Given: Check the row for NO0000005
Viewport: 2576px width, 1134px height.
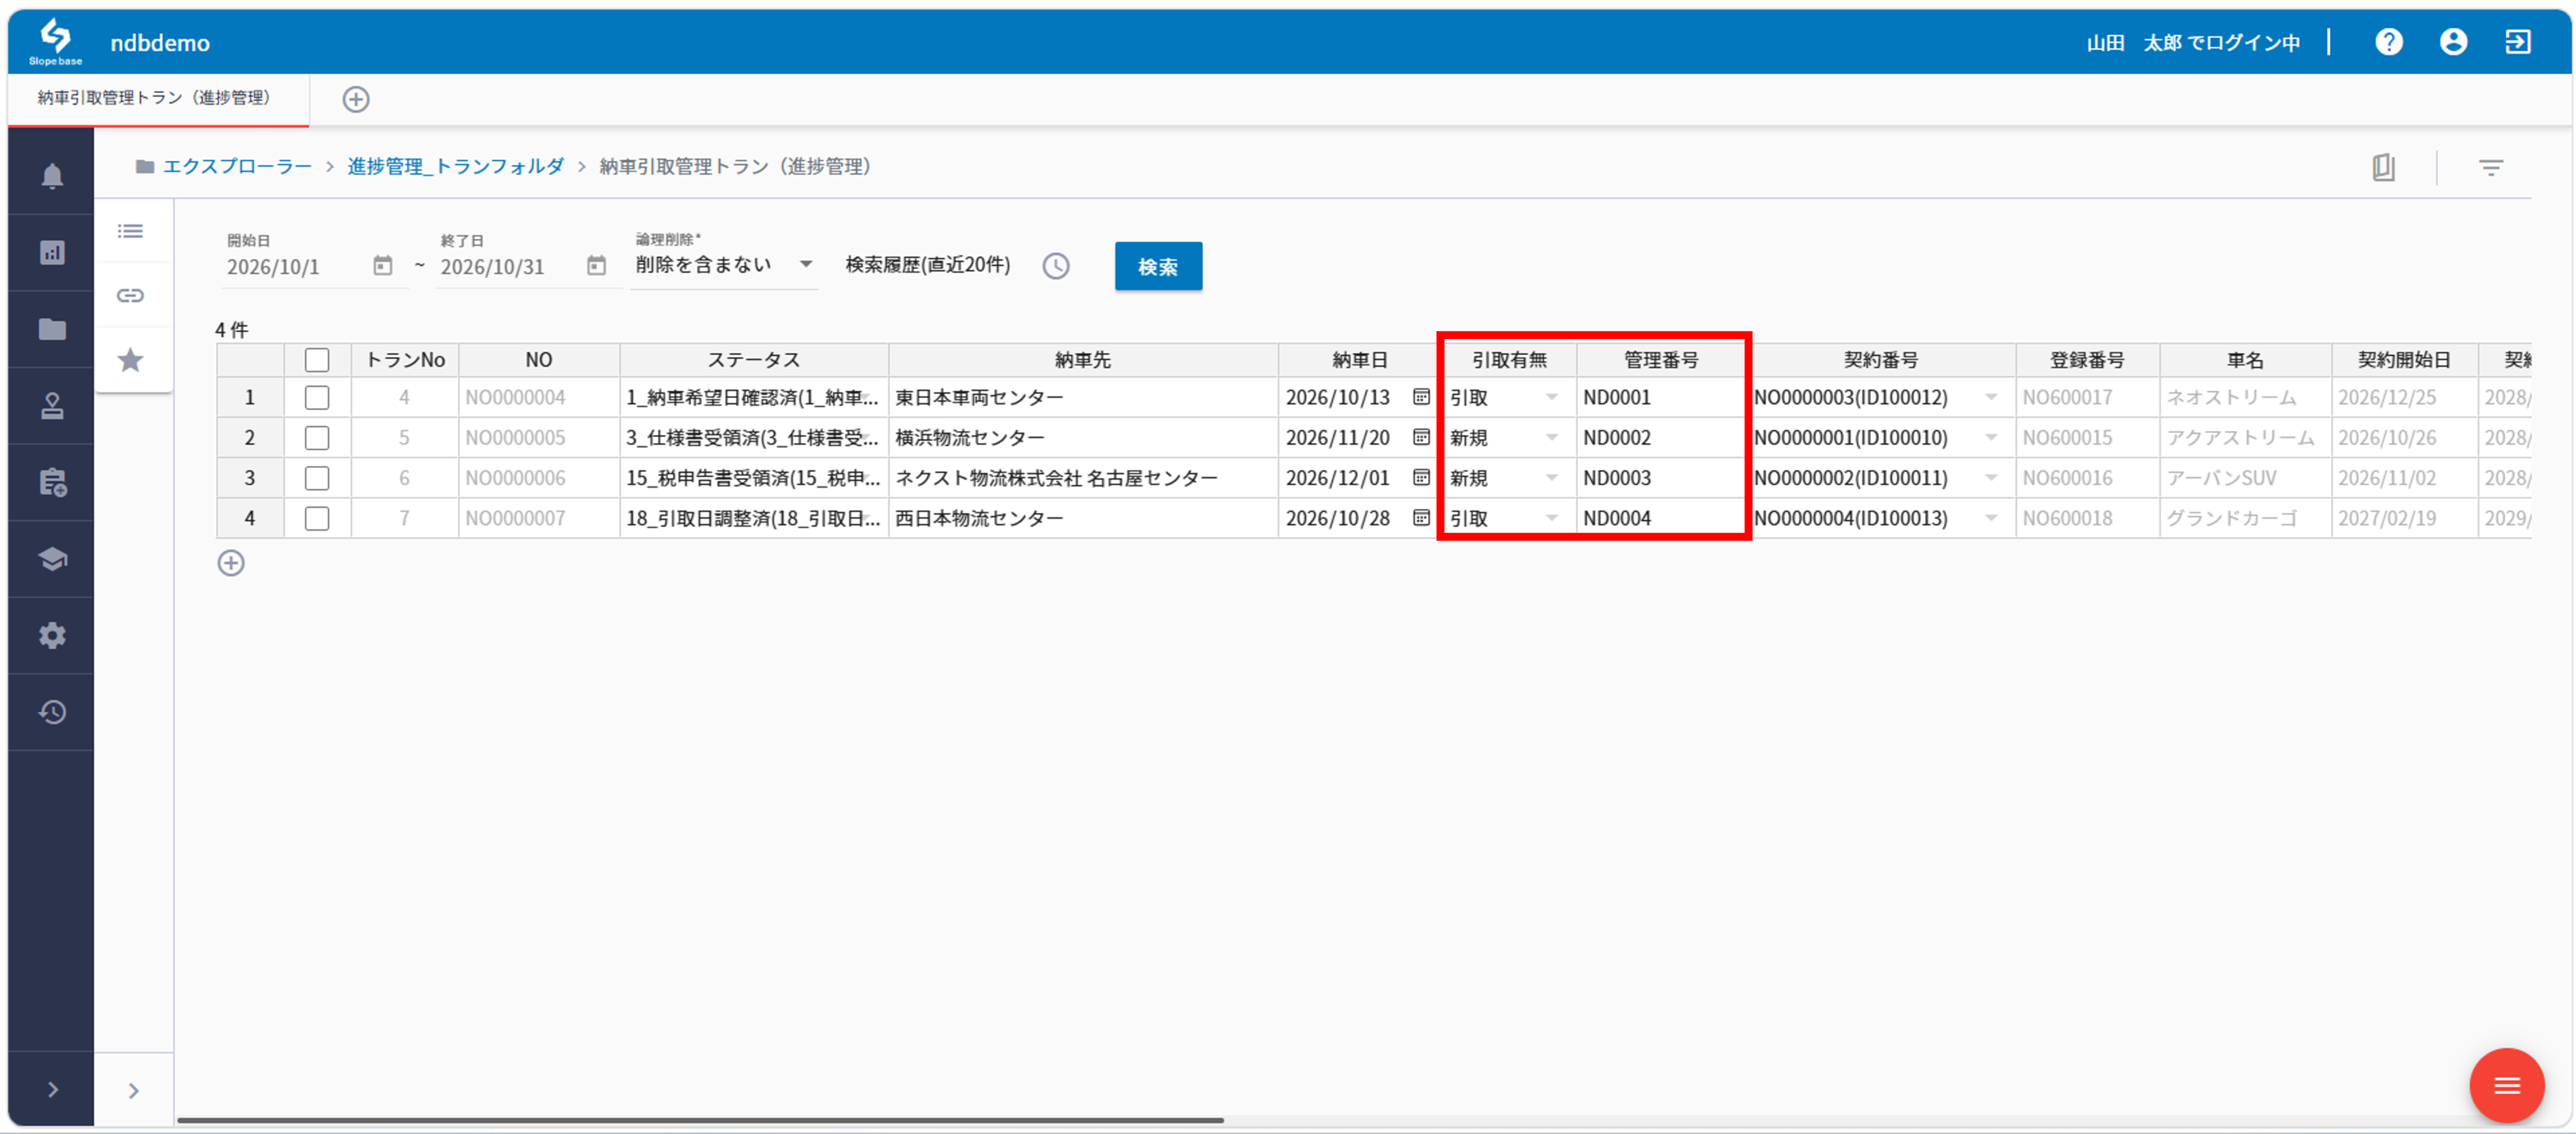Looking at the screenshot, I should [317, 438].
